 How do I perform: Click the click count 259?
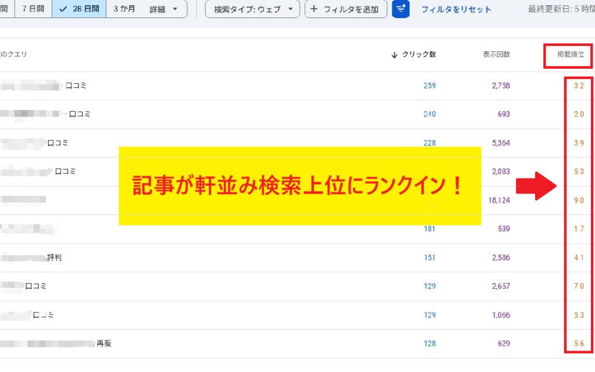tap(429, 86)
